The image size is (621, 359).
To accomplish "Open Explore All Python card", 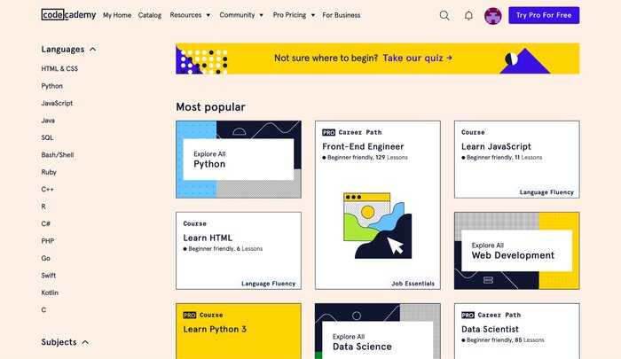I will [239, 160].
